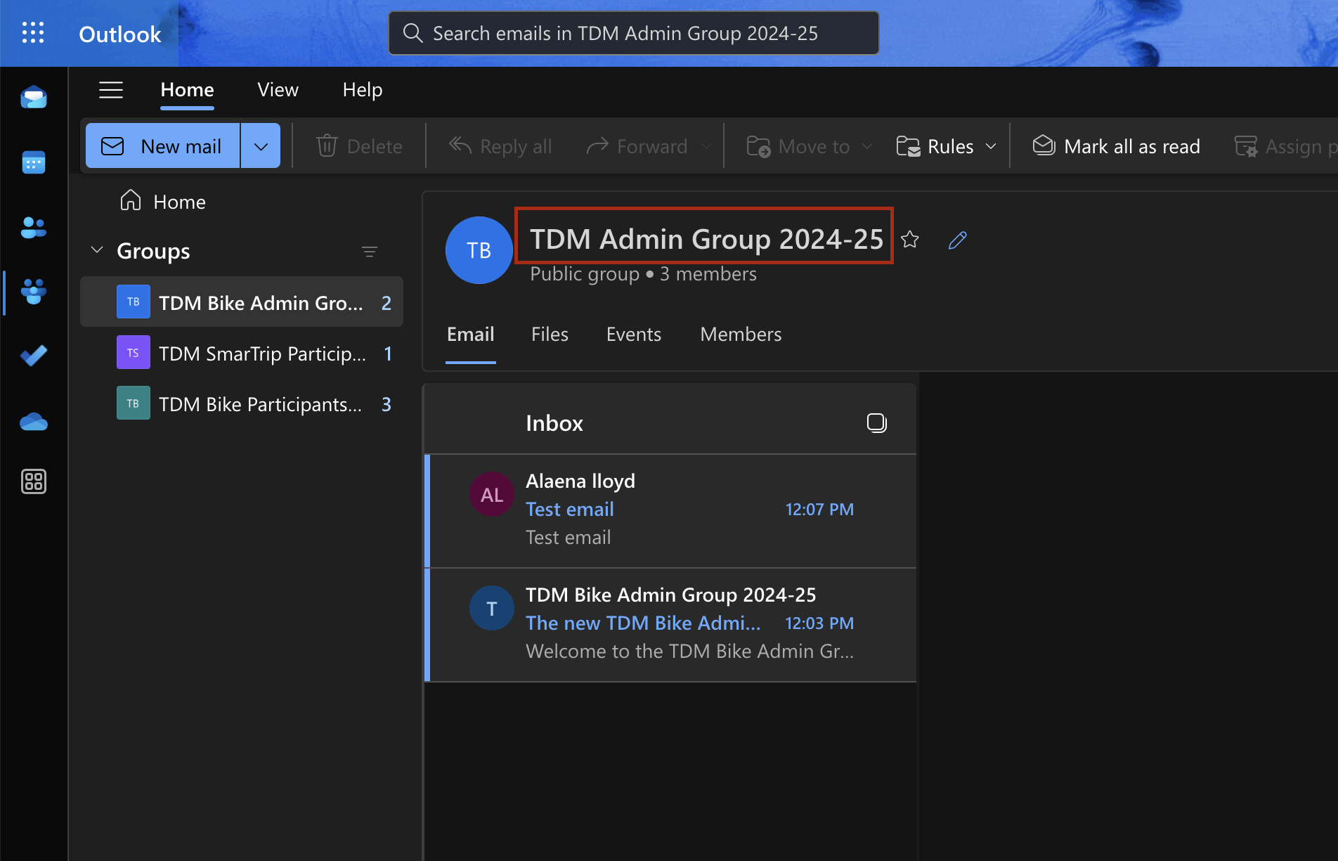Click the Delete toolbar button
Screen dimensions: 1338x861
[x=360, y=146]
